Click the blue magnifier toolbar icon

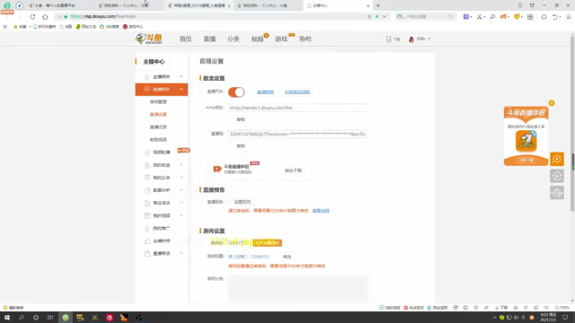pyautogui.click(x=492, y=17)
